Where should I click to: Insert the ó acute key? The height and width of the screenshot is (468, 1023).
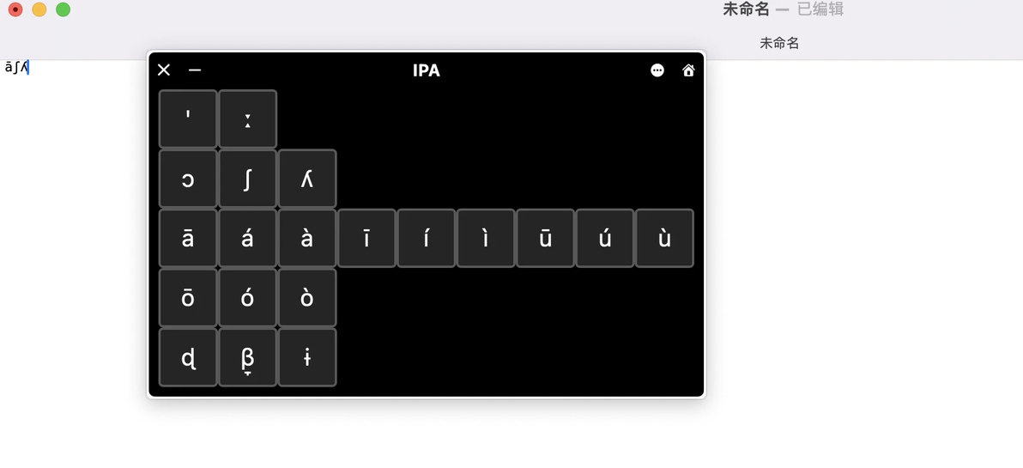[x=248, y=298]
